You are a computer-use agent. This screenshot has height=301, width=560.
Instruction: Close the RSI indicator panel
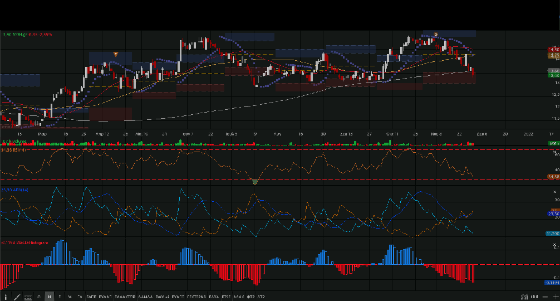point(554,153)
